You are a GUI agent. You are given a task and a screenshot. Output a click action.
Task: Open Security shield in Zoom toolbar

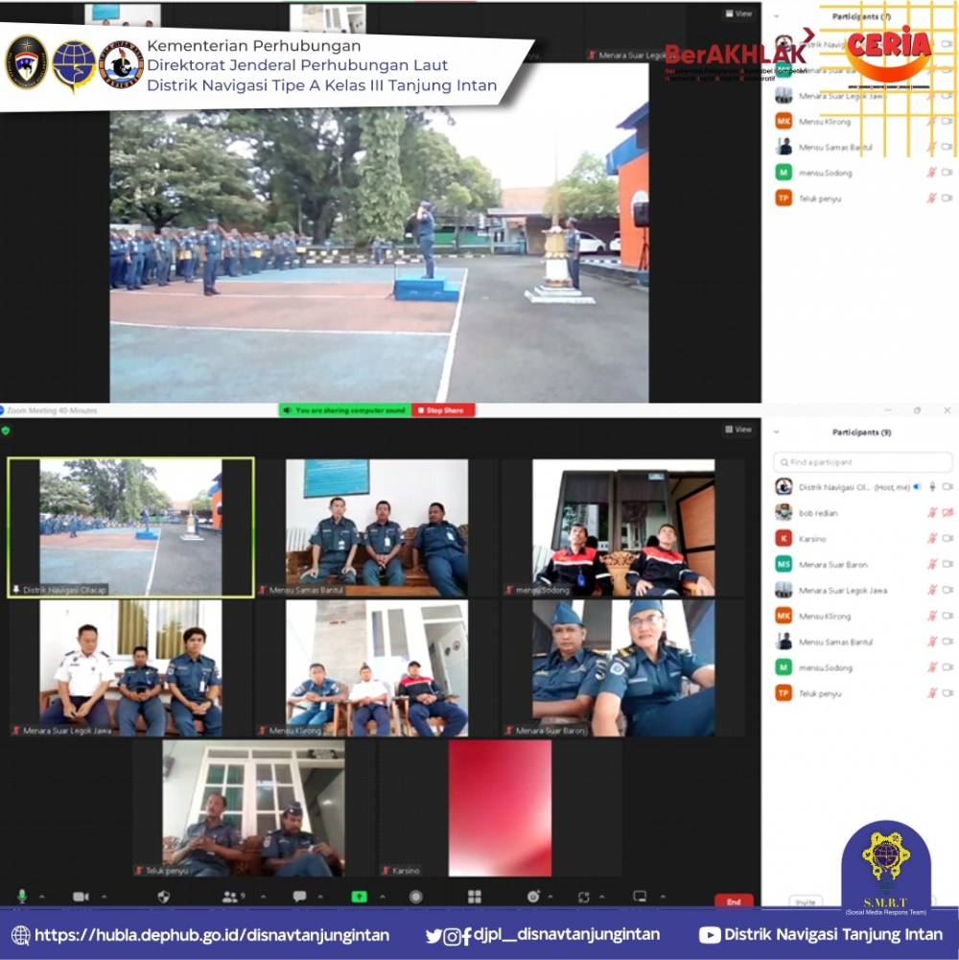coord(163,897)
